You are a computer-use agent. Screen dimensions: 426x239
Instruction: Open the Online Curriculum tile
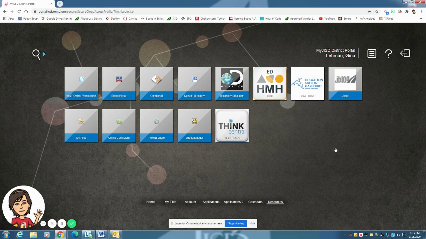coord(119,126)
